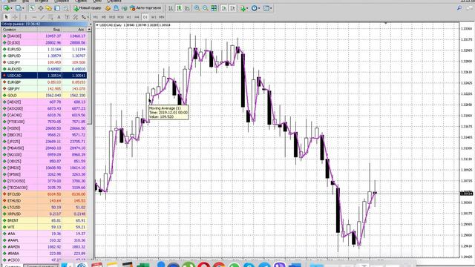Select the EURGBP row
Screen dimensions: 475x267
[x=44, y=82]
